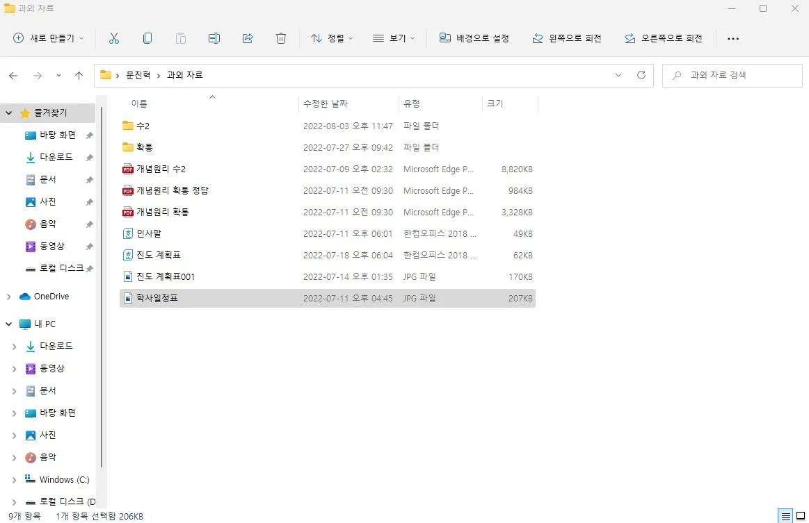Open recent locations dropdown arrow

click(x=58, y=76)
